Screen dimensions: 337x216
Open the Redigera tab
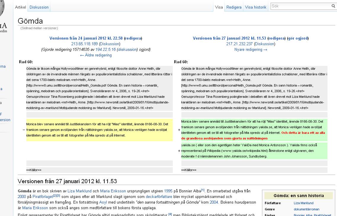click(234, 7)
